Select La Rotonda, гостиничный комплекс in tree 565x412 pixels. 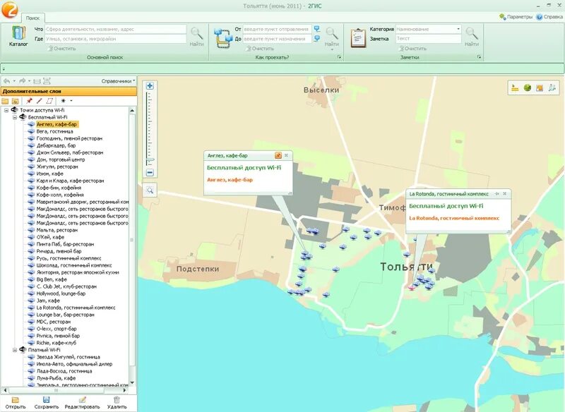[76, 308]
